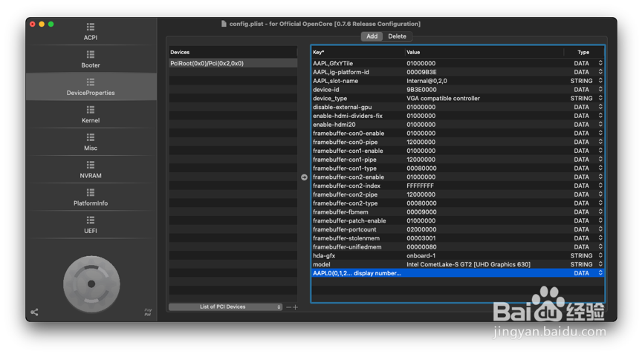Select the framebuffer-con2-enable key
The height and width of the screenshot is (354, 642).
[x=348, y=177]
